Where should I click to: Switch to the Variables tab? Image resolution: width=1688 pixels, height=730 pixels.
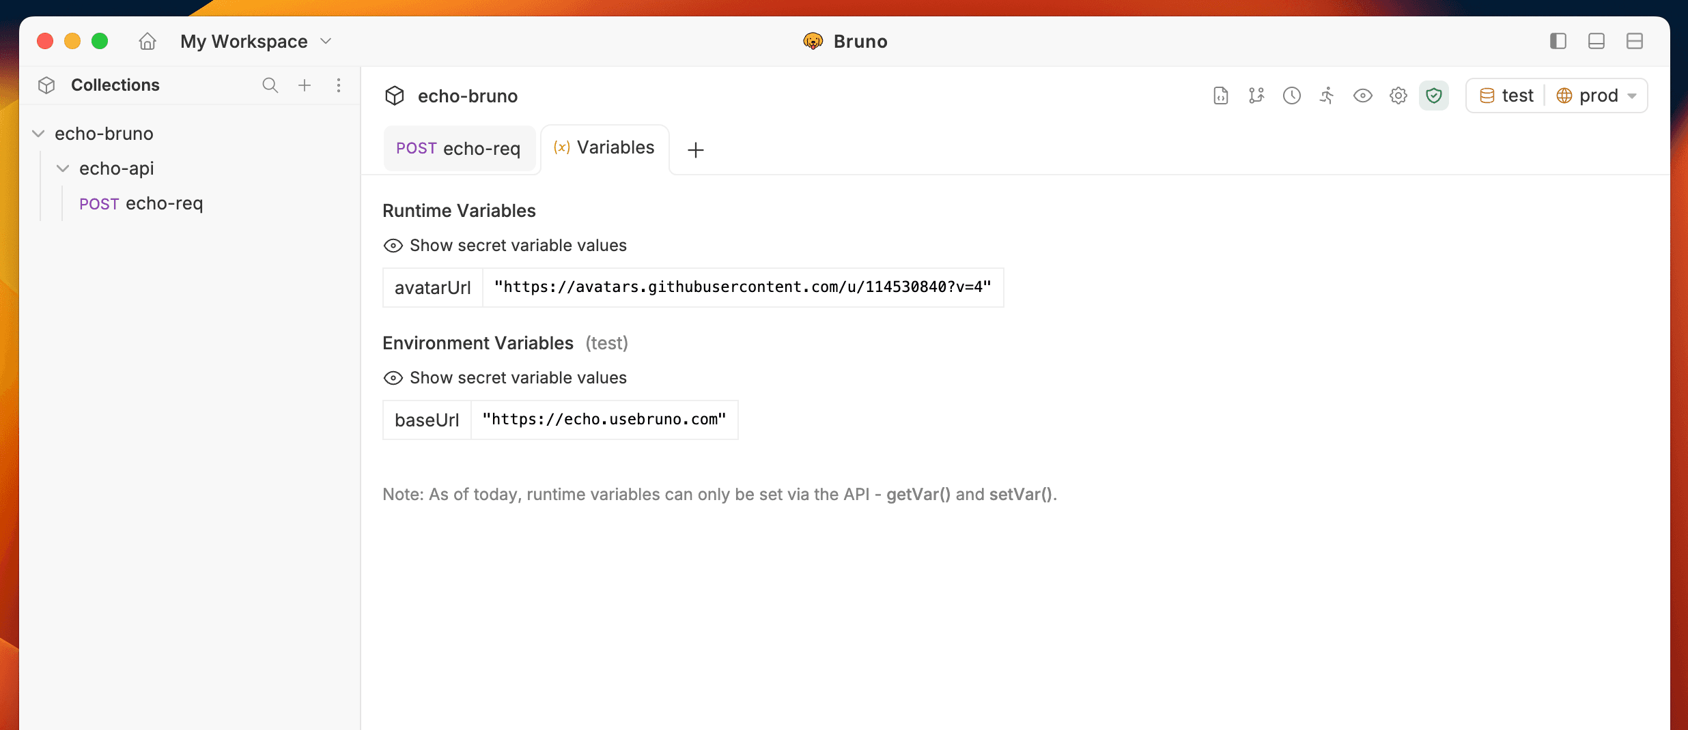click(604, 147)
